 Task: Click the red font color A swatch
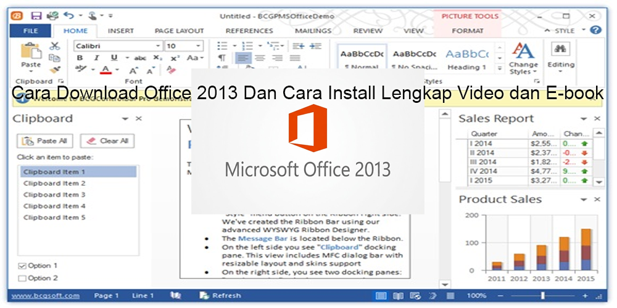[106, 70]
